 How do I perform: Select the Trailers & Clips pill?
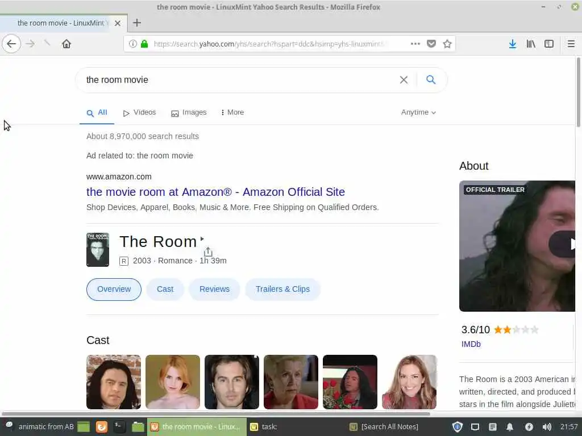(x=282, y=289)
